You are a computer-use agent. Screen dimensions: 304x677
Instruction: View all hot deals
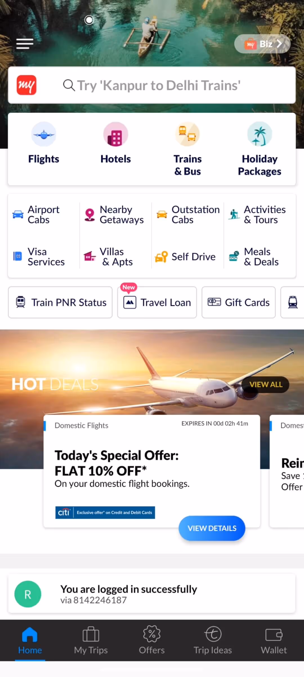[x=265, y=384]
